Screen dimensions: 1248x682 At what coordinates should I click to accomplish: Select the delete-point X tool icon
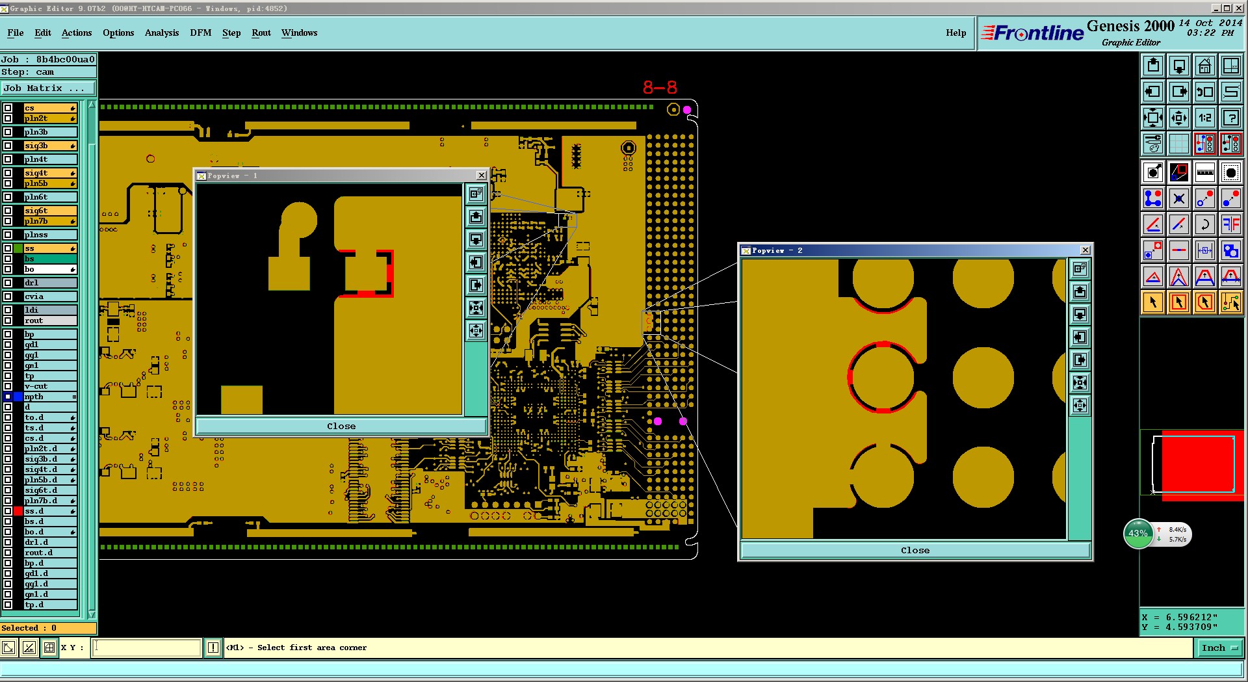coord(1178,198)
